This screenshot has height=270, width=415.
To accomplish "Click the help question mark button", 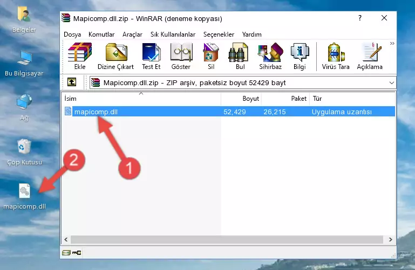I will (359, 18).
